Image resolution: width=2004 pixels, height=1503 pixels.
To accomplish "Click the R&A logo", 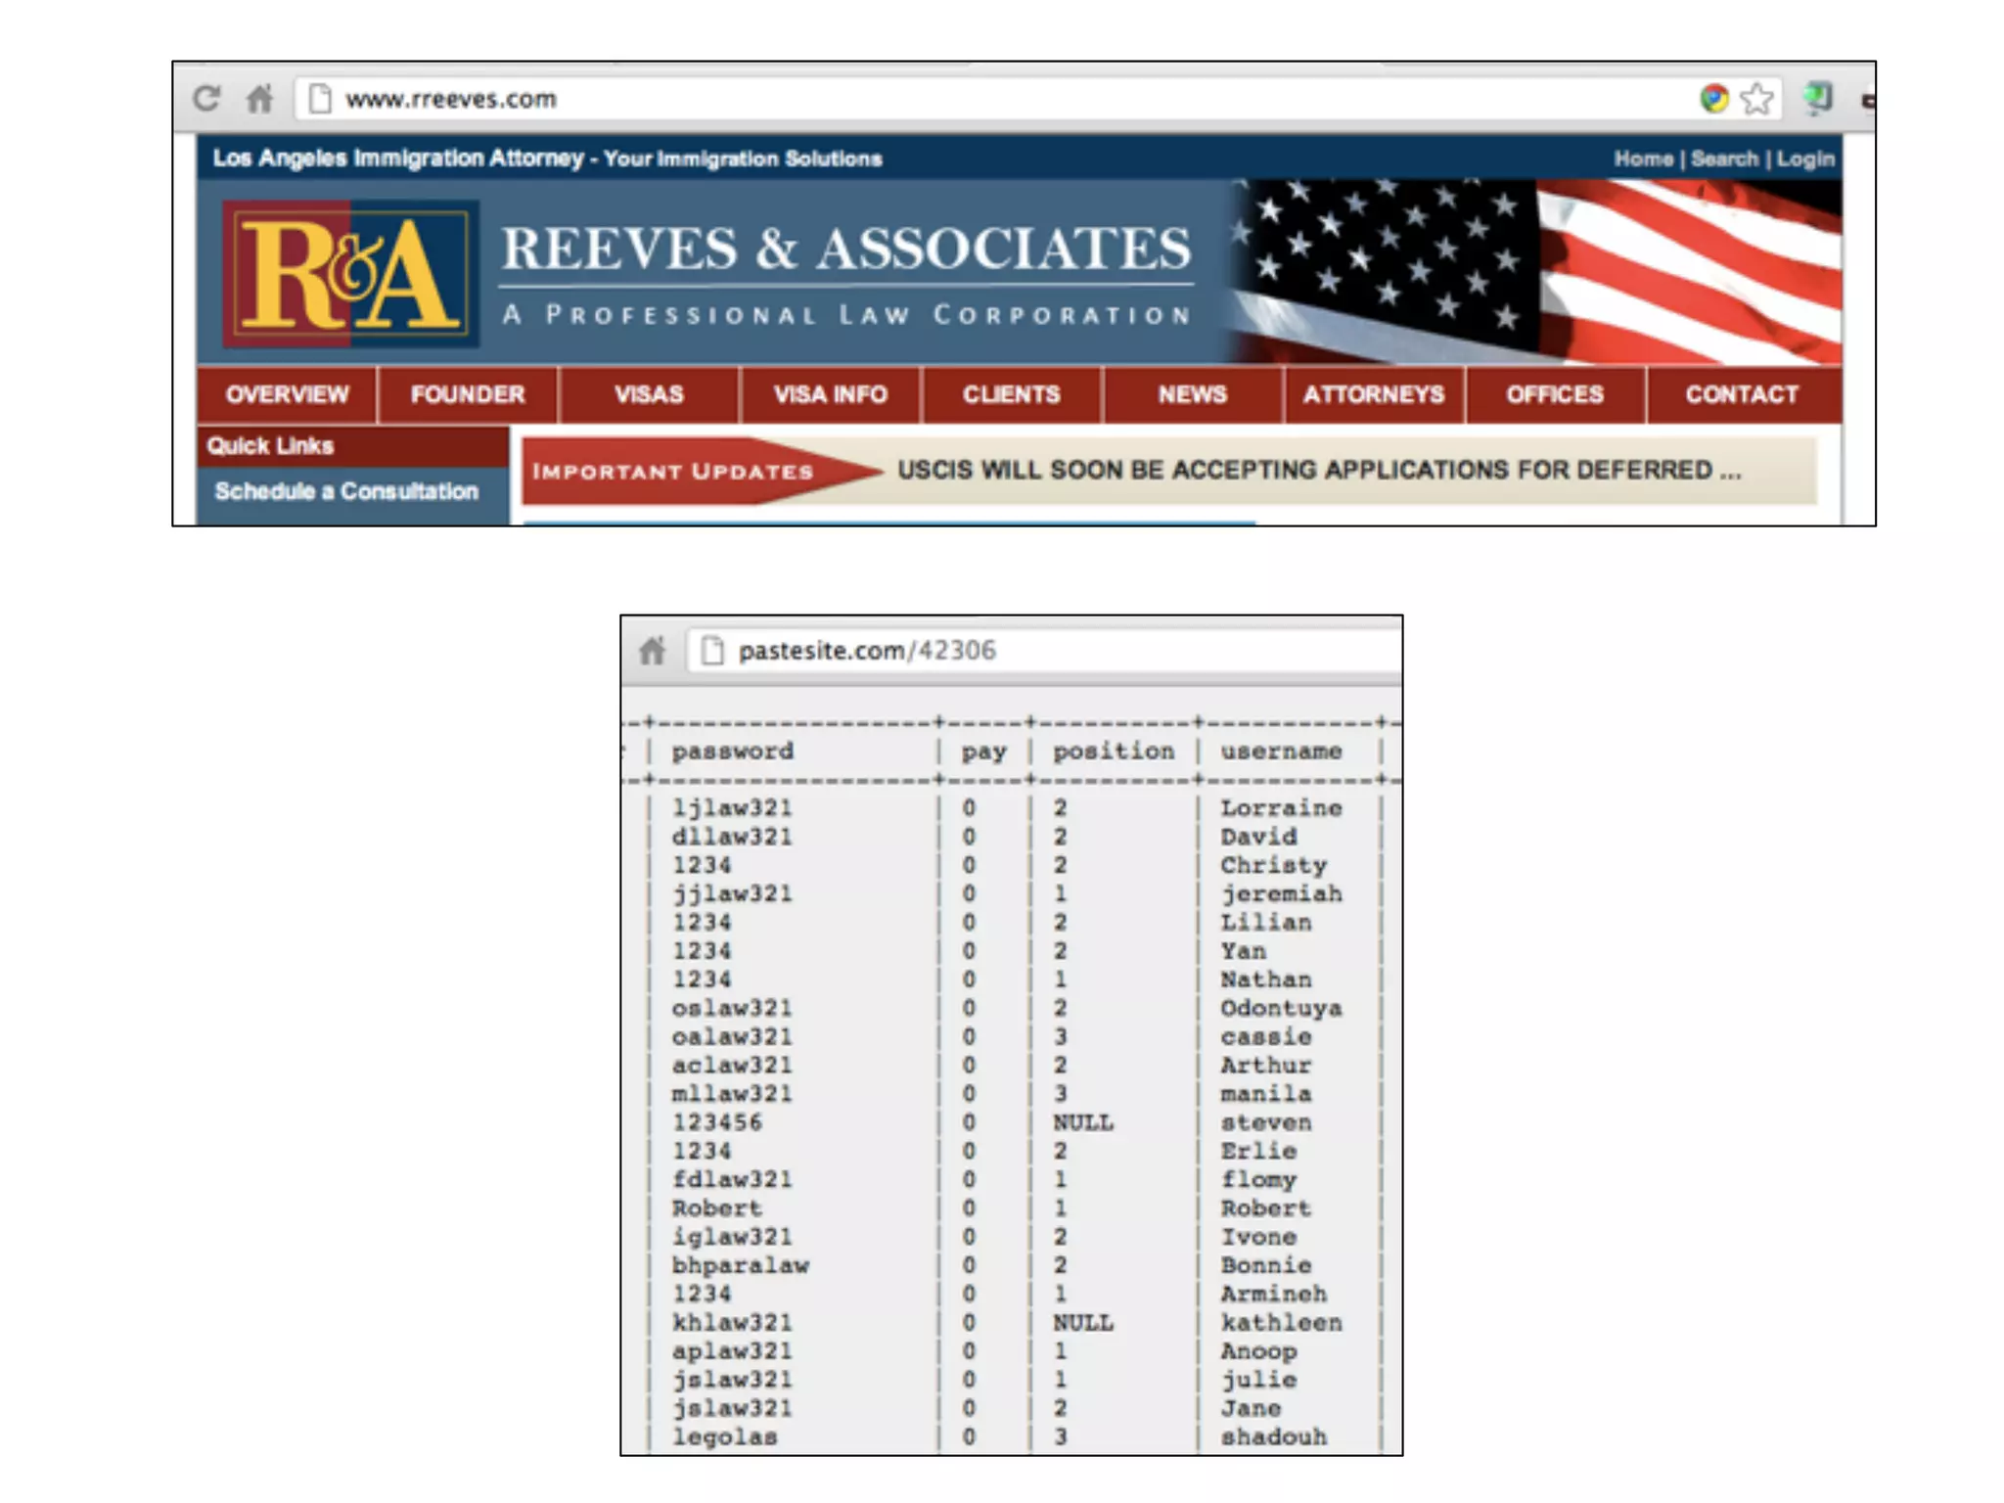I will point(350,275).
